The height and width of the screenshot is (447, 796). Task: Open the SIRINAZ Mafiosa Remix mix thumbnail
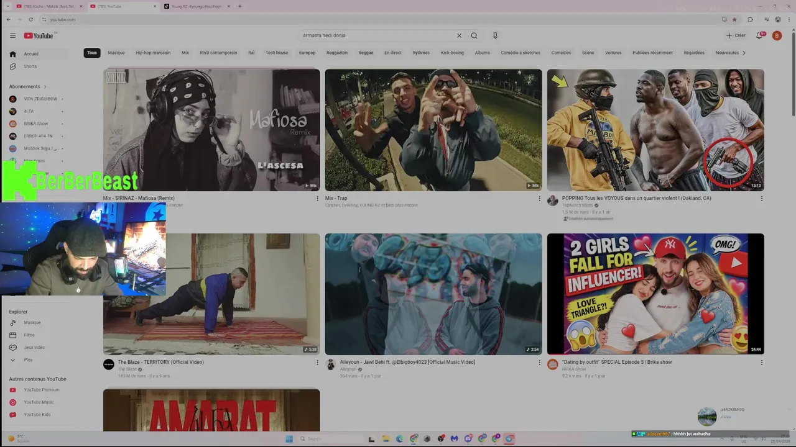(x=211, y=130)
